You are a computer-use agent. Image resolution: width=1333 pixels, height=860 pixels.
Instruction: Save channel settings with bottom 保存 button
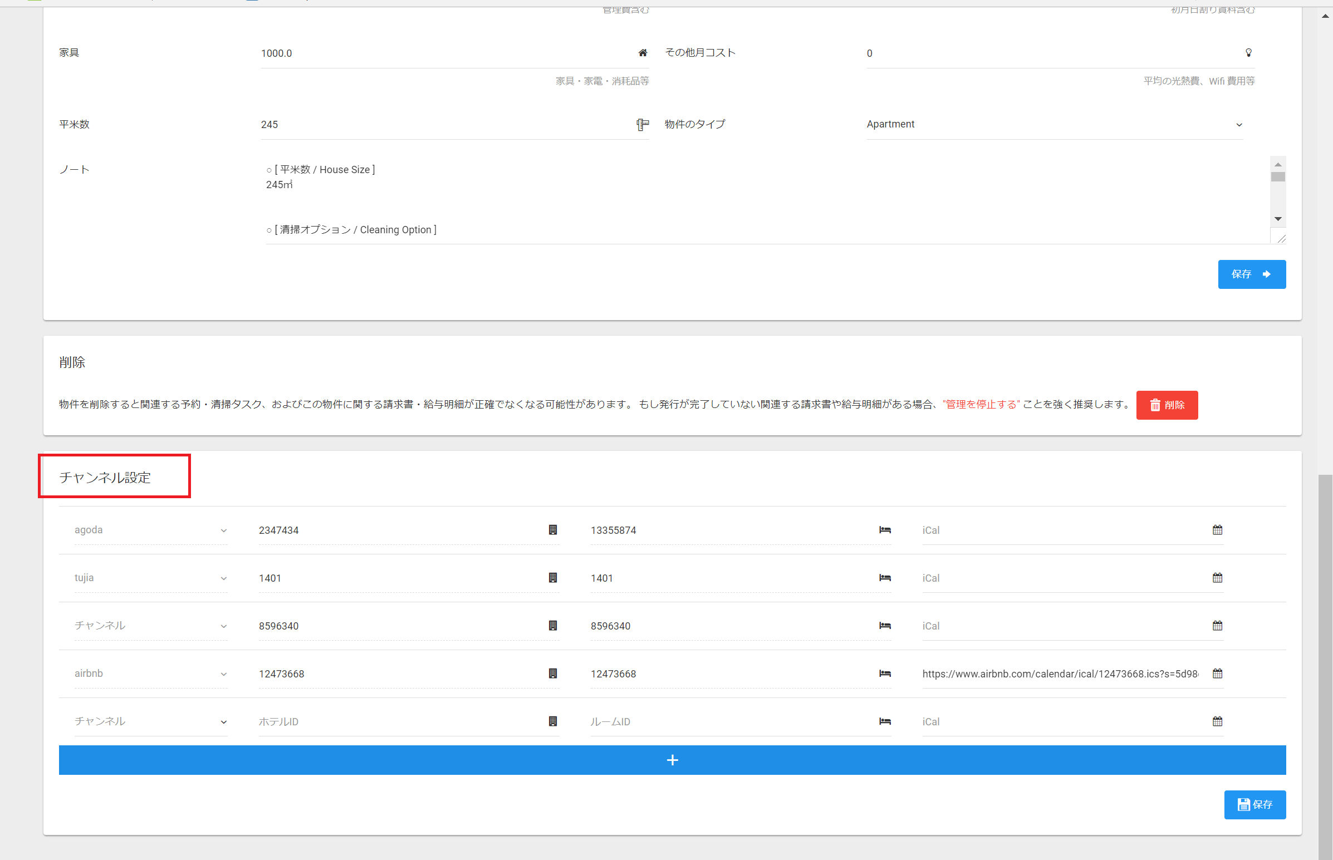[x=1254, y=805]
